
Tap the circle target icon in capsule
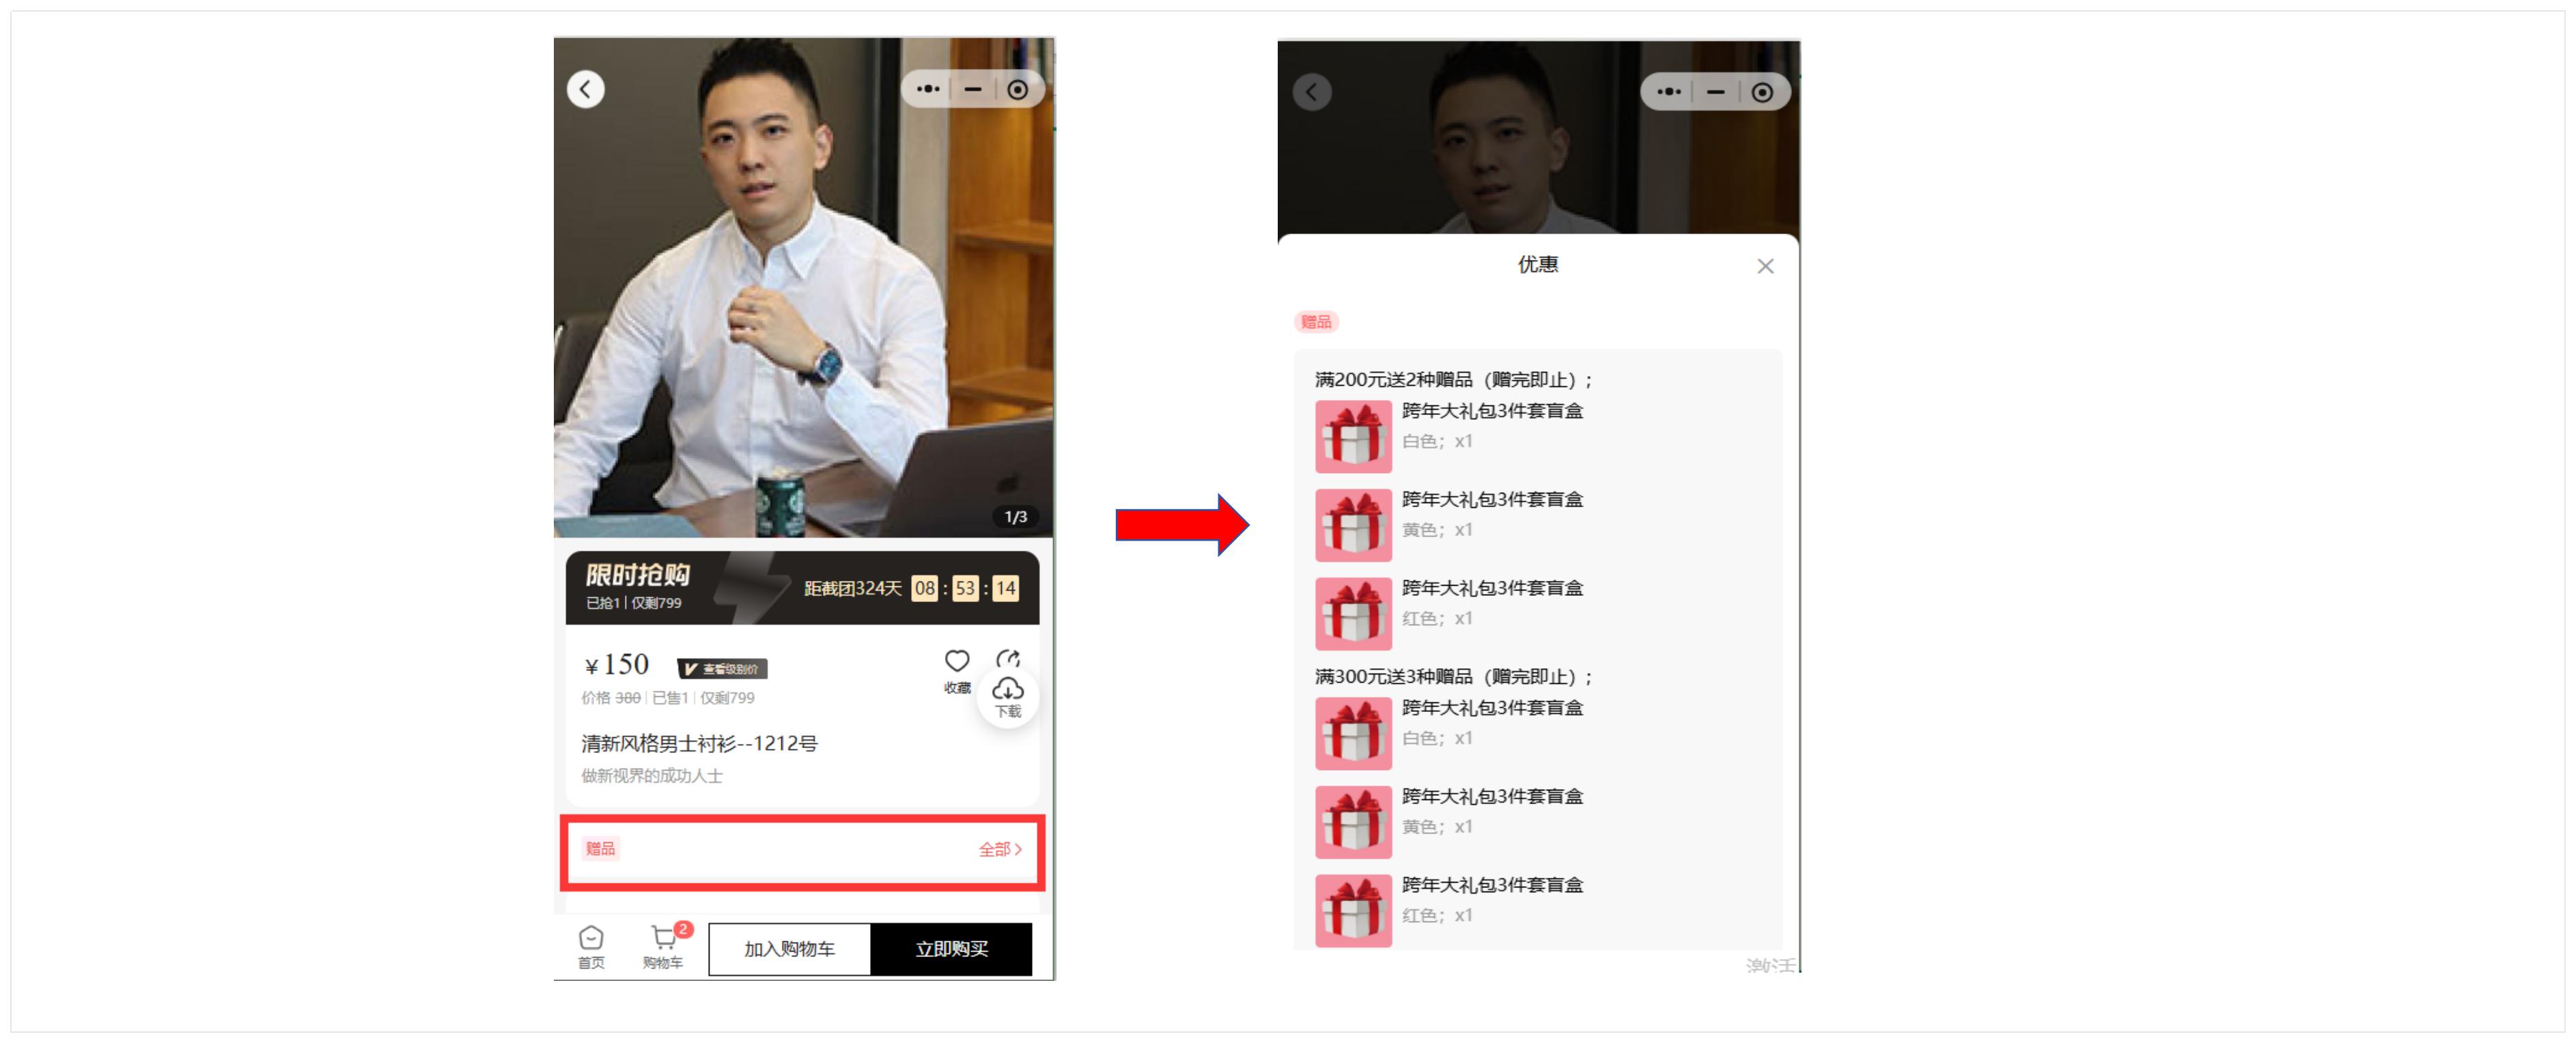(x=1017, y=90)
